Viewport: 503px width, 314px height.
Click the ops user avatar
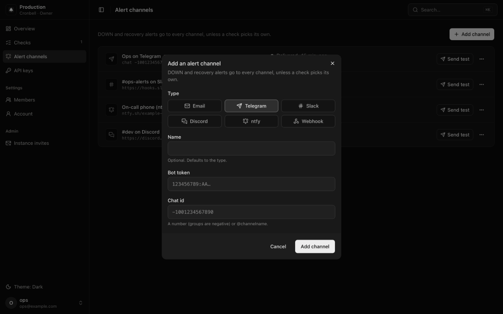click(x=11, y=303)
